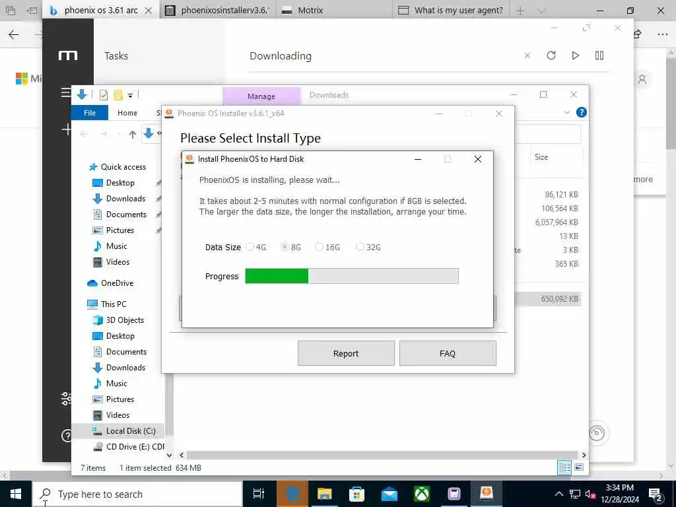This screenshot has height=507, width=676.
Task: Refresh the Motrix downloading task list
Action: click(551, 55)
